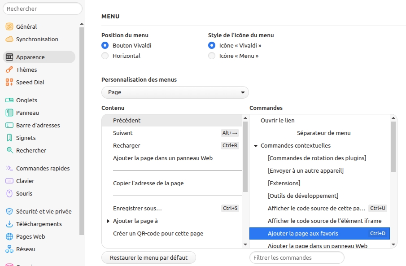Viewport: 406px width, 266px height.
Task: Select Ajouter la page aux favoris command
Action: [x=303, y=233]
